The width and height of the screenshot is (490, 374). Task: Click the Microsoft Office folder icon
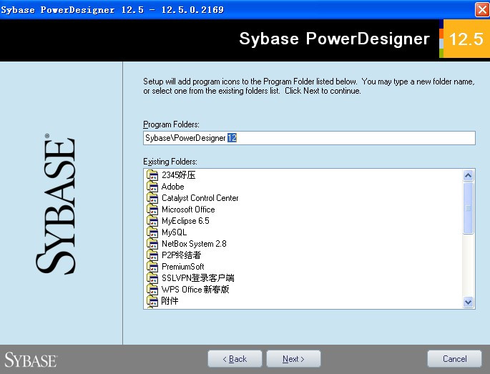pos(152,210)
